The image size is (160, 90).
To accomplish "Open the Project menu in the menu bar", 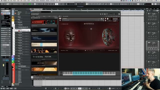I will click(x=14, y=0).
